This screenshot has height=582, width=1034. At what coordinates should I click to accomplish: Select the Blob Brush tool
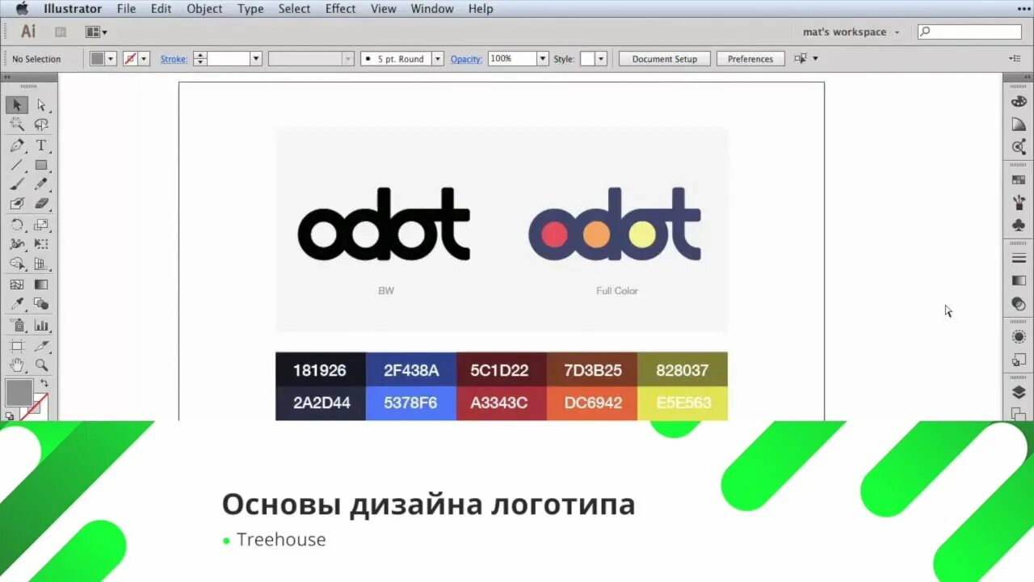(x=17, y=205)
